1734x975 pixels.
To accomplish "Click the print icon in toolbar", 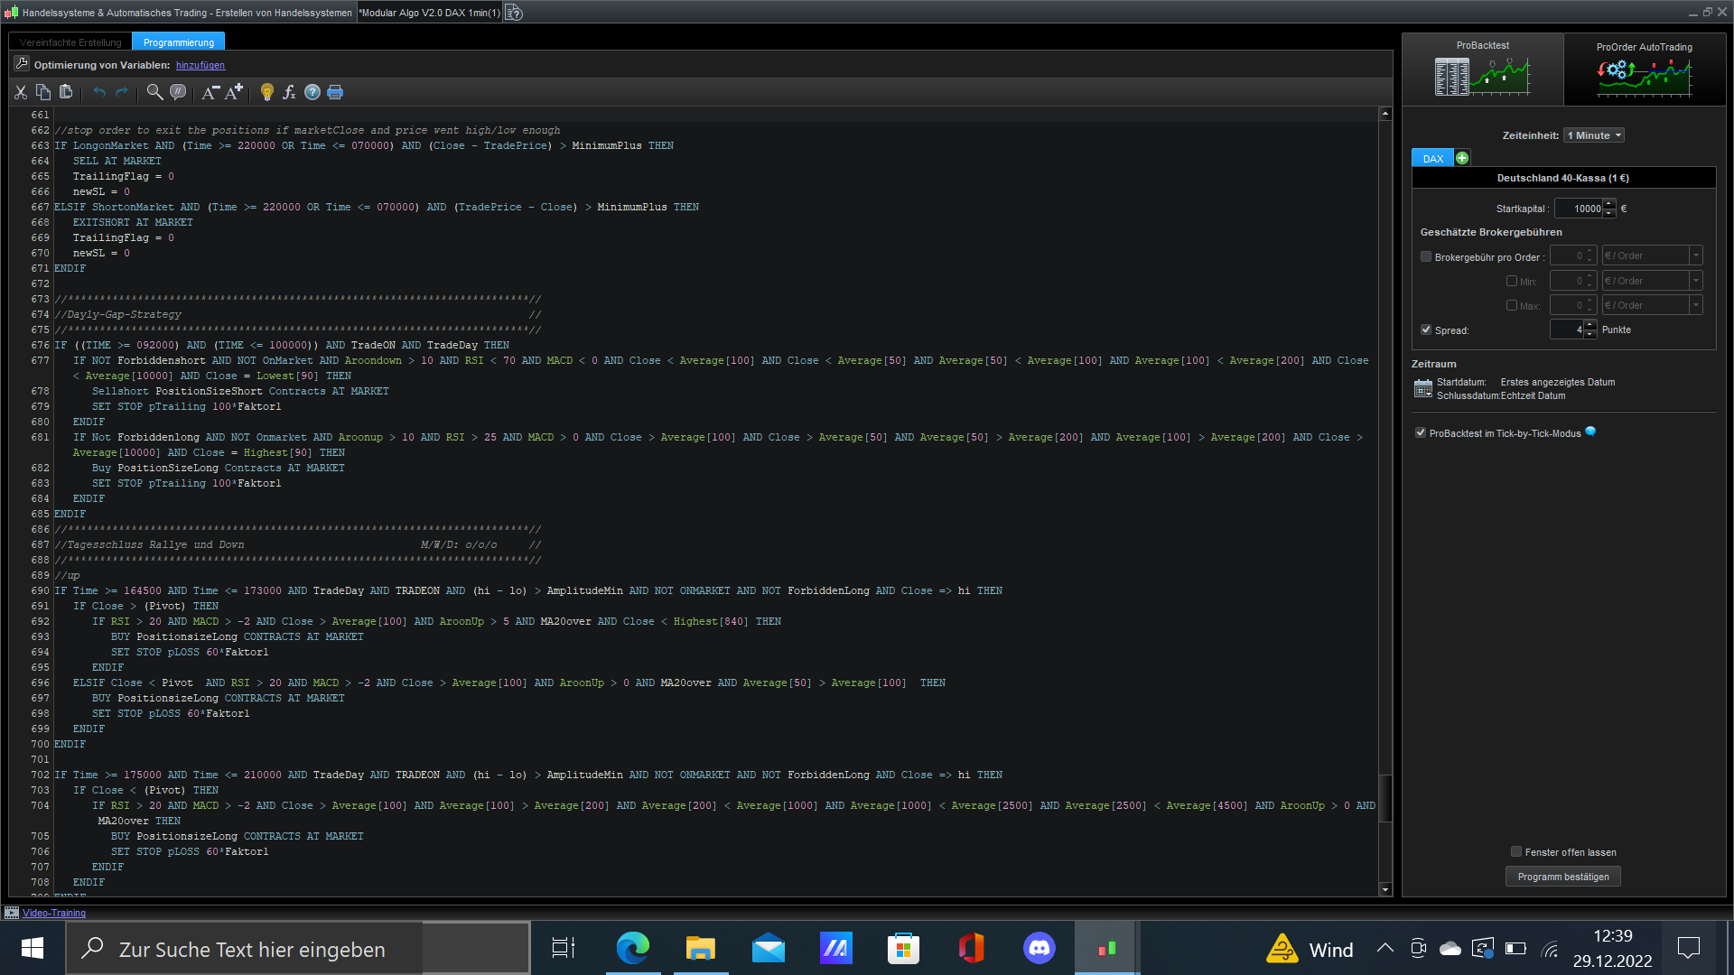I will (x=335, y=92).
